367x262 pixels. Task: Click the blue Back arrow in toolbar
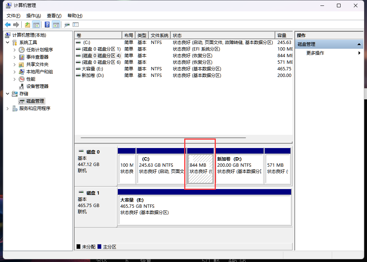point(8,25)
